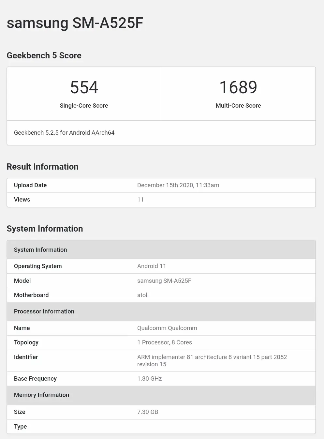Click the 'Views' row label
The image size is (324, 439).
[22, 200]
